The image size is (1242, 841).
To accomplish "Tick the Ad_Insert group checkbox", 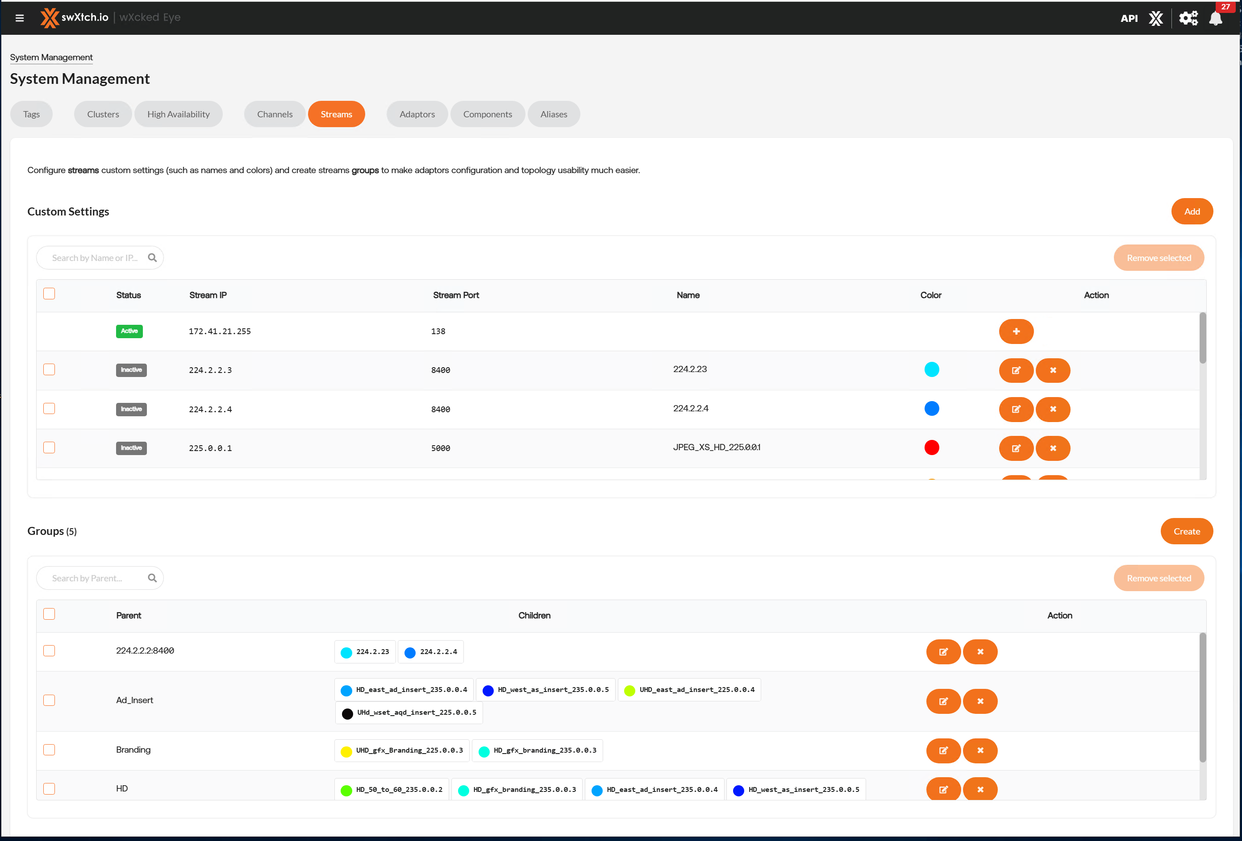I will [49, 700].
